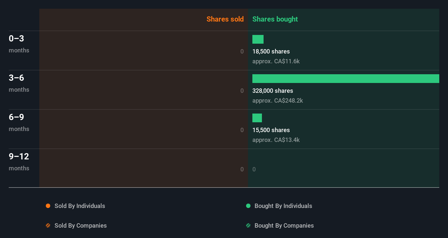Image resolution: width=448 pixels, height=238 pixels.
Task: Click the shares sold 0 in 9–12 months row
Action: click(242, 169)
